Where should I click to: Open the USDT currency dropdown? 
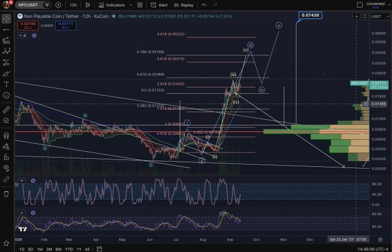pos(380,16)
